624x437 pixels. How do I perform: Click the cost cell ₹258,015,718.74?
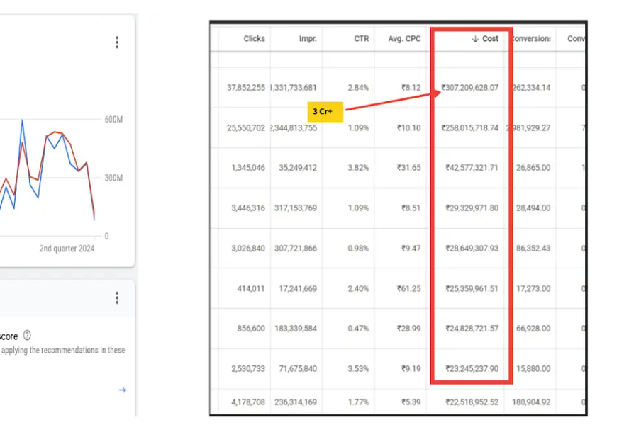[472, 128]
